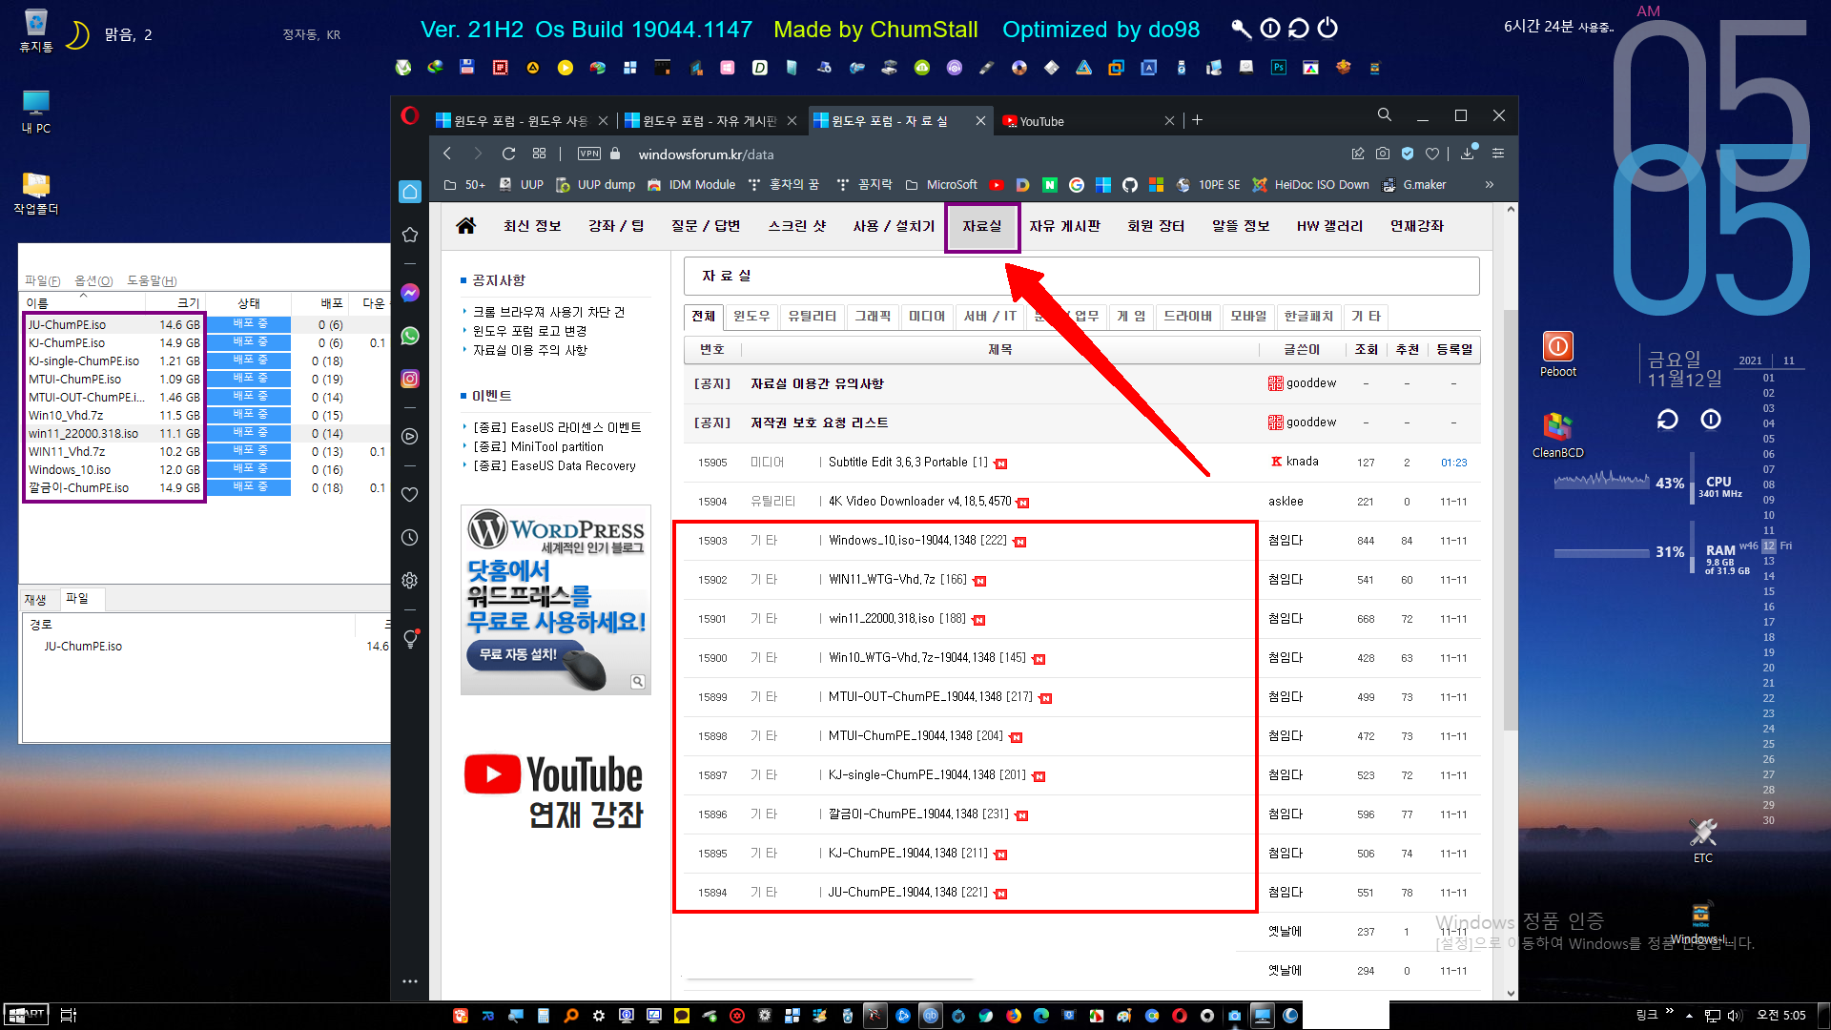Open the speed dial start page
Screen dimensions: 1831x1030
tap(539, 154)
